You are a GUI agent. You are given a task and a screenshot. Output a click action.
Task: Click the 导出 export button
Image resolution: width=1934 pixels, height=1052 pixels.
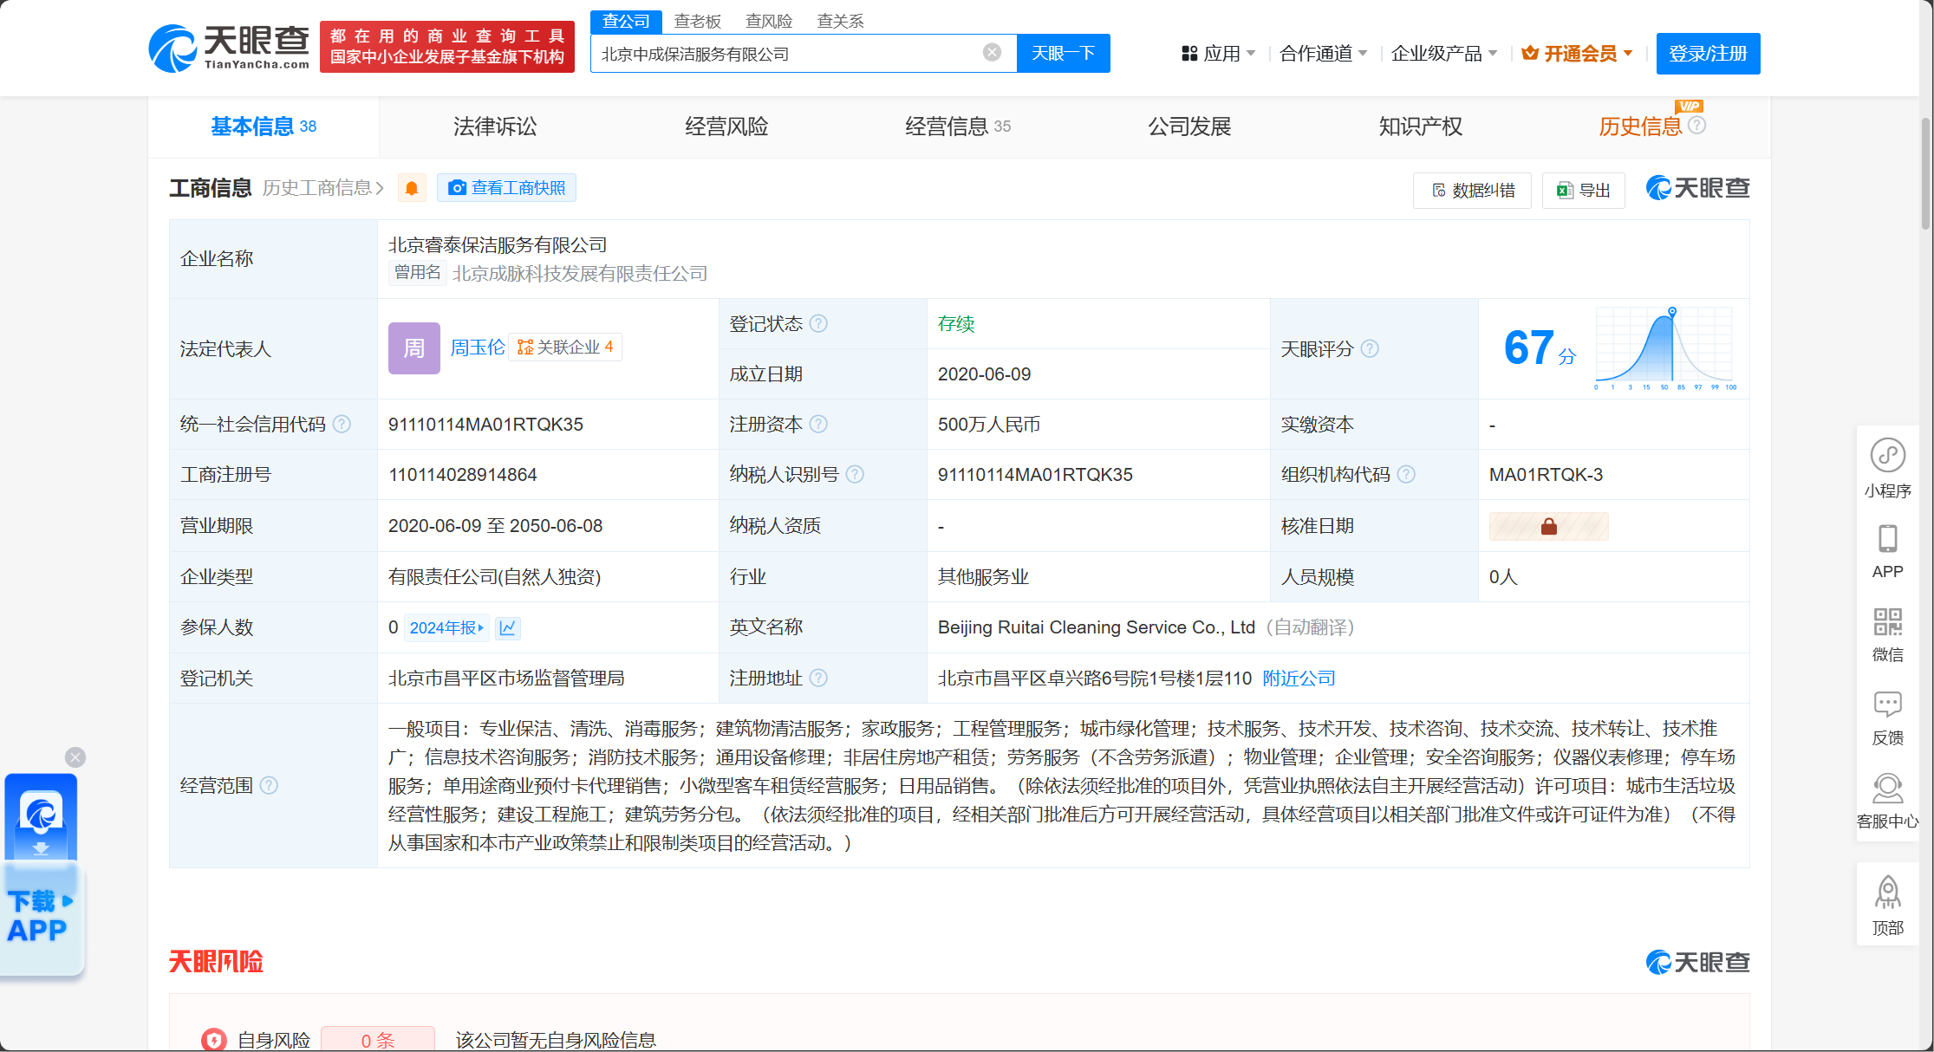1583,190
